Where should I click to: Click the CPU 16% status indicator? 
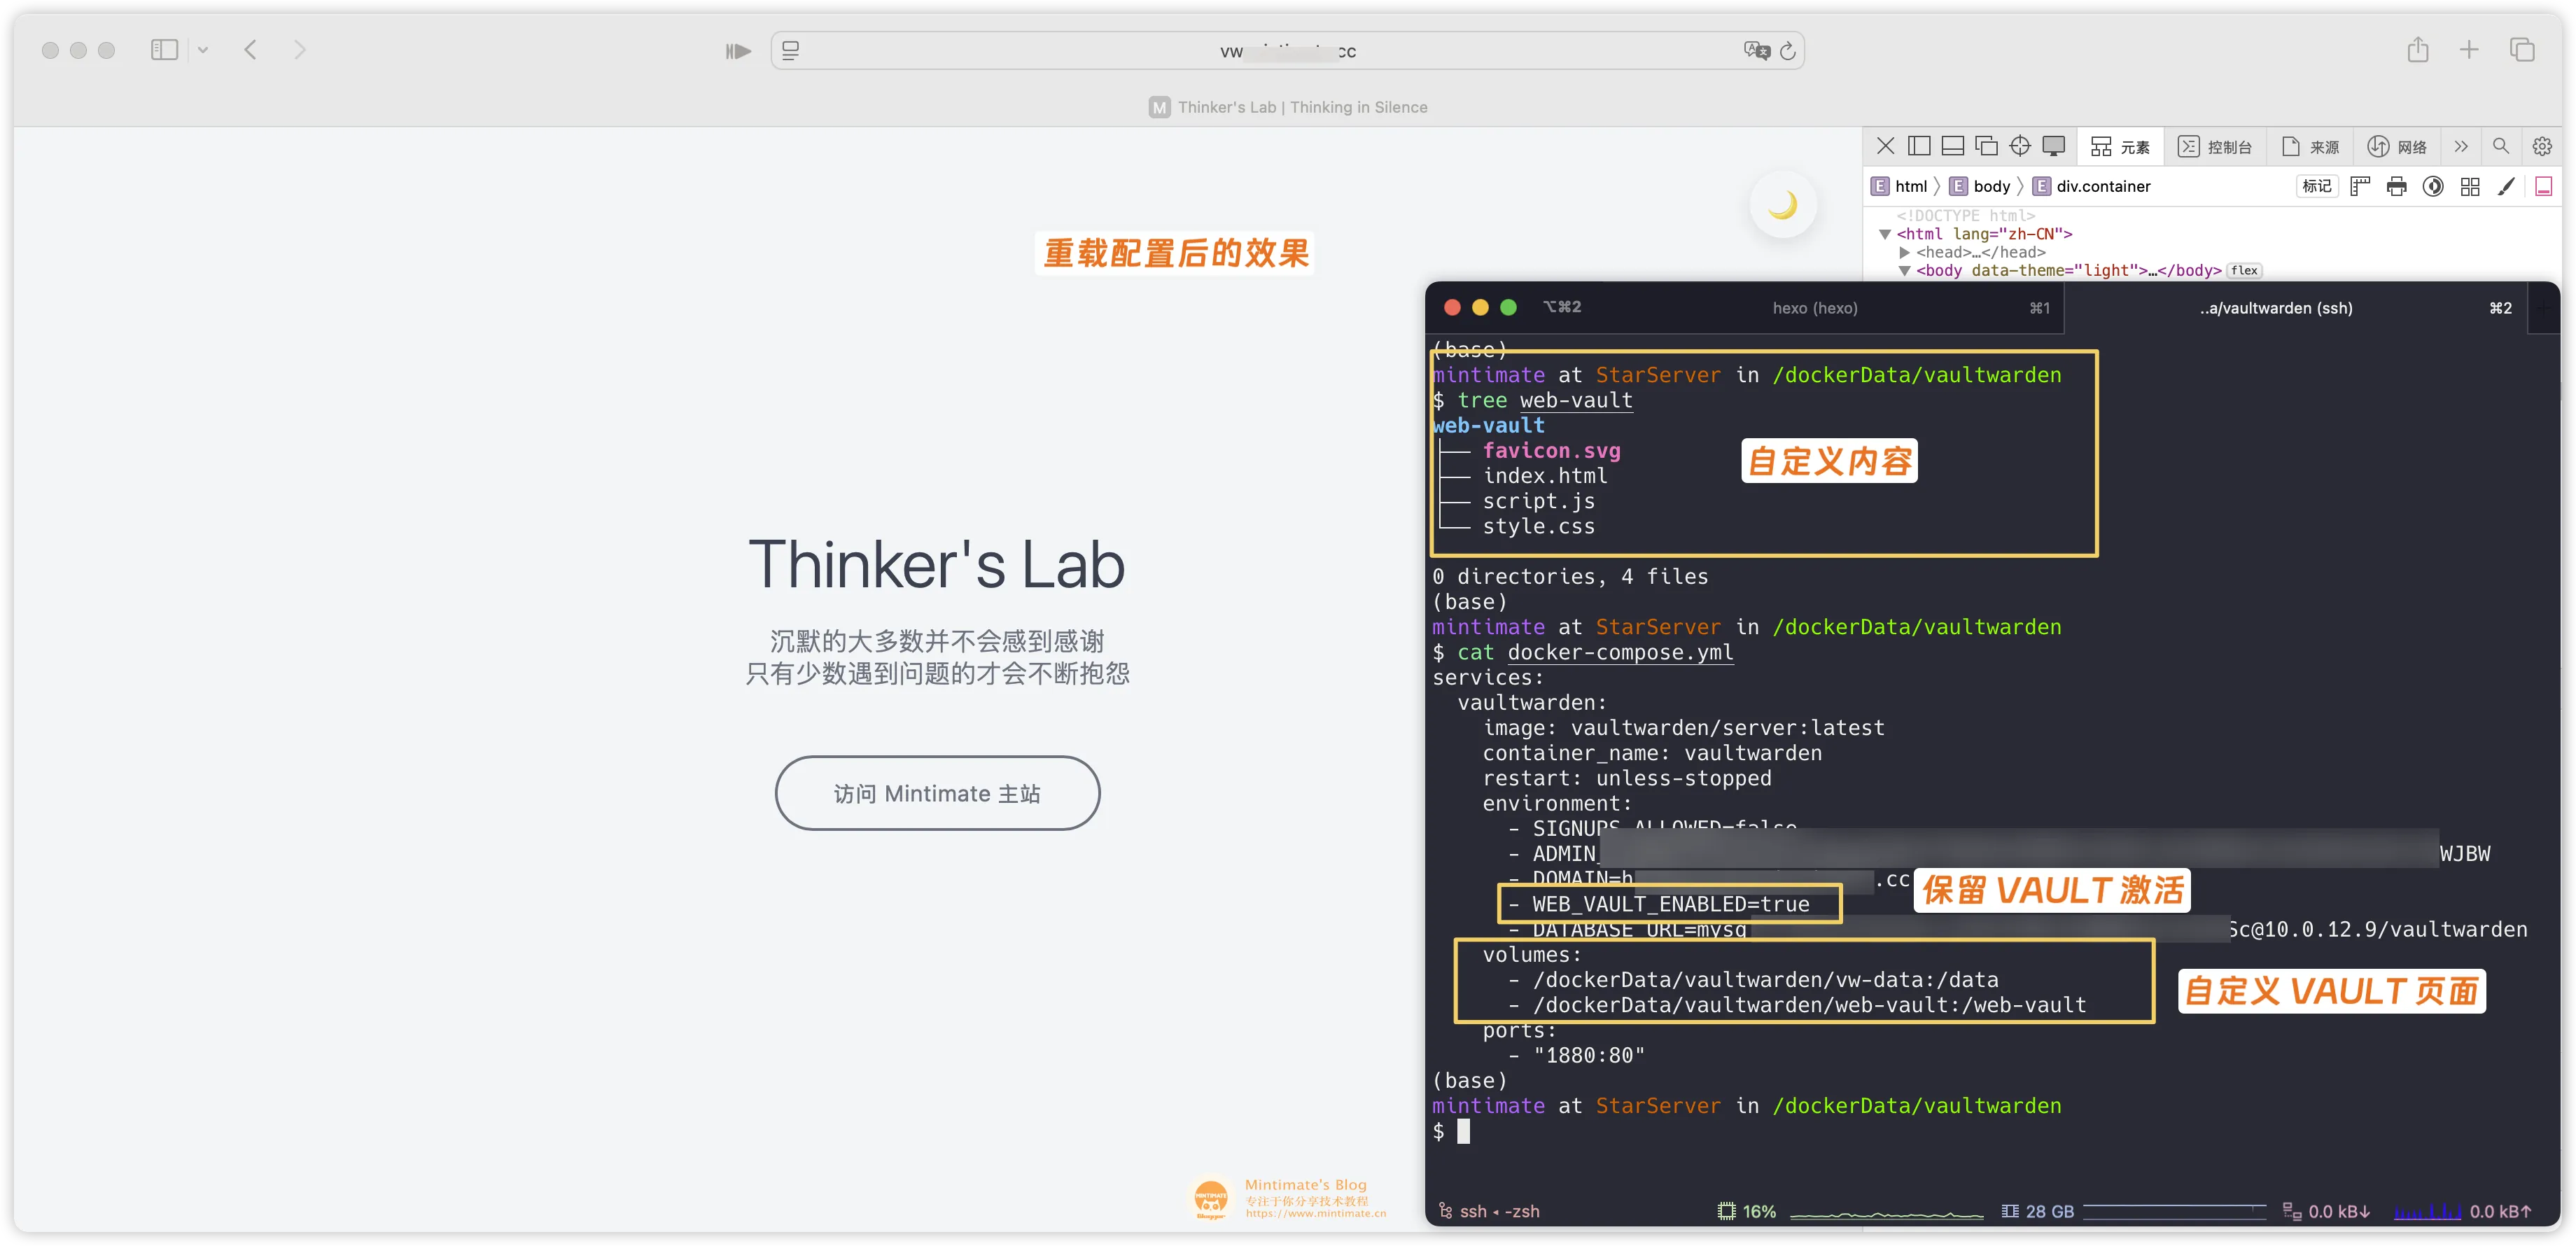(1746, 1212)
